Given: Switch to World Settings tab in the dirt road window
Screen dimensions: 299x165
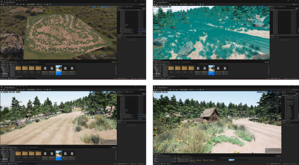Looking at the screenshot, I should (129, 92).
